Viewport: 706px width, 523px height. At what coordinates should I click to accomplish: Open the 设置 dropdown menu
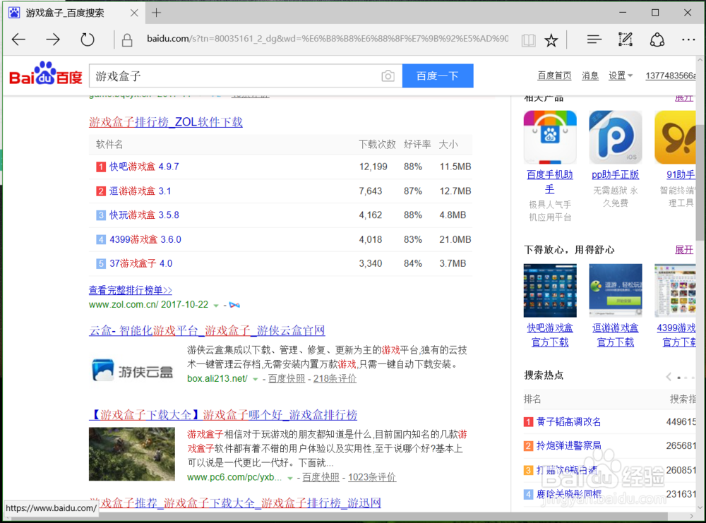click(621, 76)
